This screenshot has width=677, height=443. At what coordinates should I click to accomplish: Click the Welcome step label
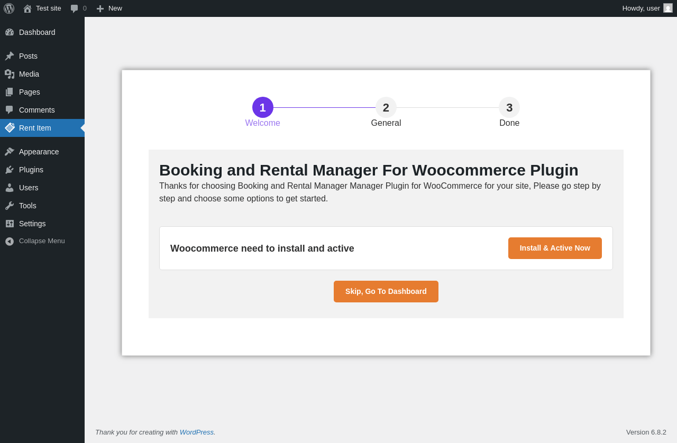[263, 123]
